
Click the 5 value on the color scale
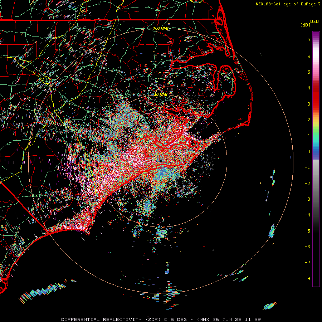click(x=309, y=72)
